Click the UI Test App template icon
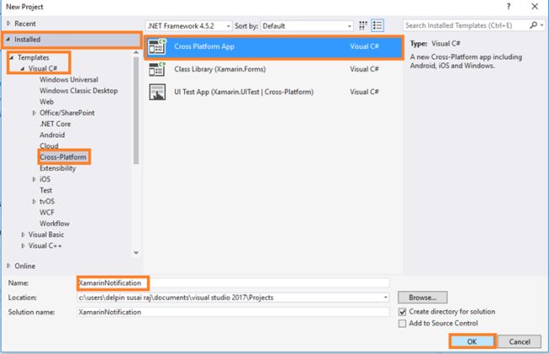549x354 pixels. (x=157, y=92)
